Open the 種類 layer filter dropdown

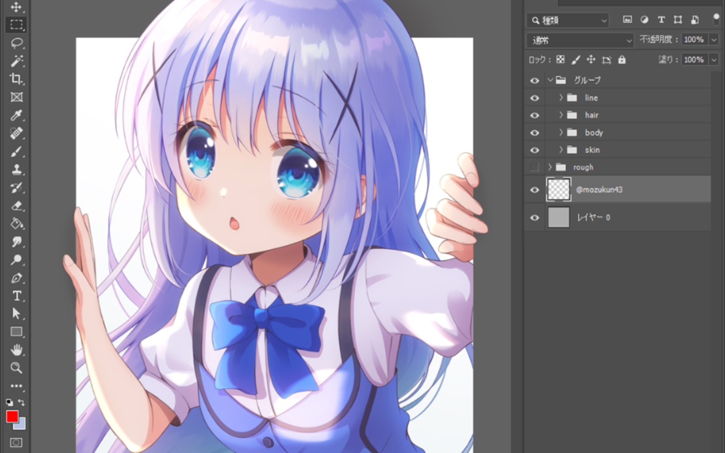tap(568, 20)
